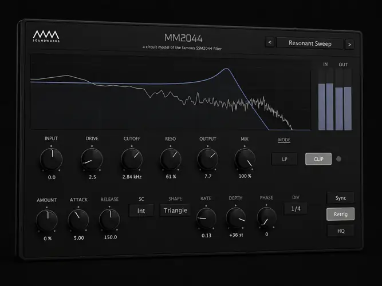Click the MIX knob

point(245,159)
